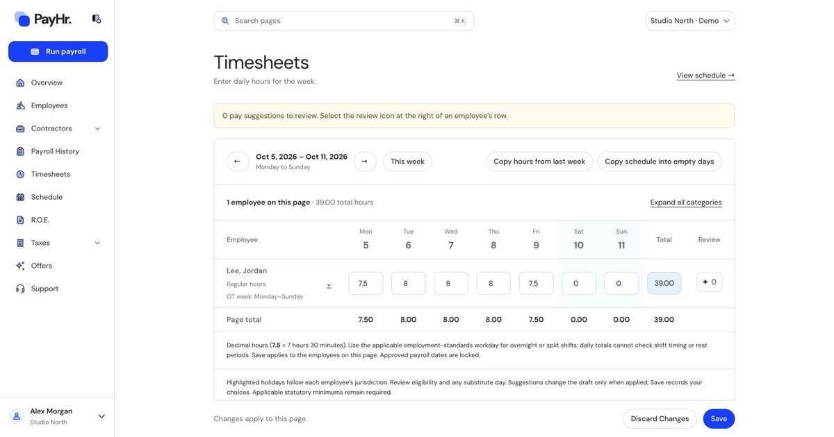Edit Friday hours field for Lee, Jordan

(537, 283)
